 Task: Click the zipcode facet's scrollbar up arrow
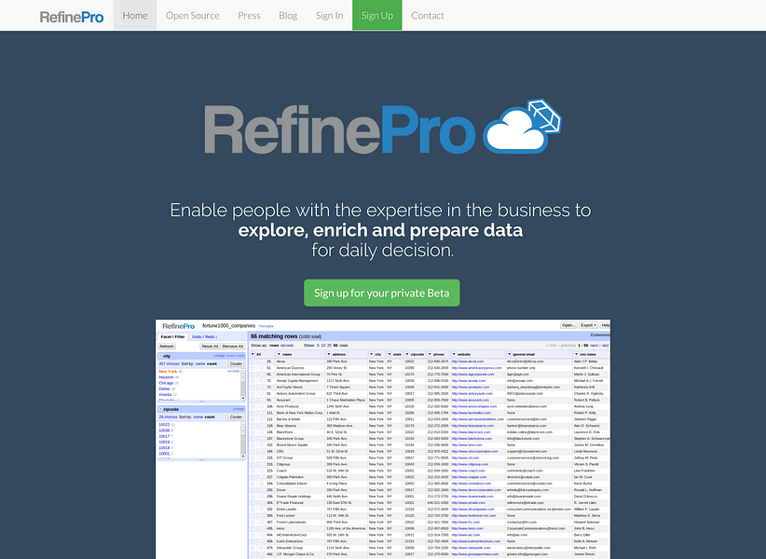243,424
